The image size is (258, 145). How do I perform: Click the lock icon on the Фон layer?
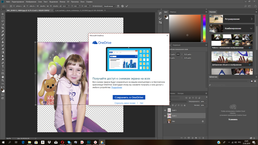(202, 121)
